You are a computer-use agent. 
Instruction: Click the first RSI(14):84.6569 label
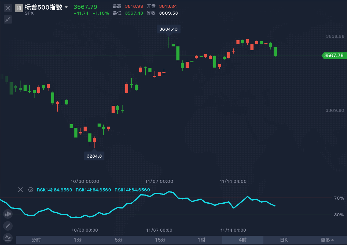coord(55,190)
